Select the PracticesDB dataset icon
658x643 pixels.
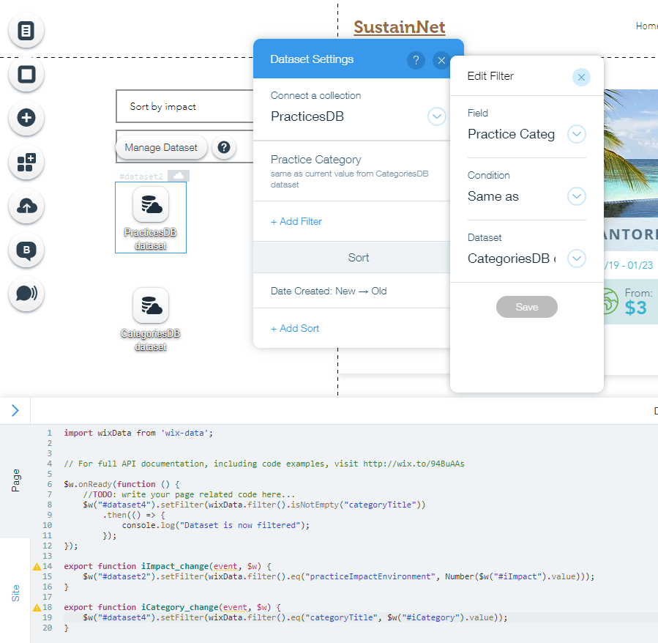click(x=151, y=204)
